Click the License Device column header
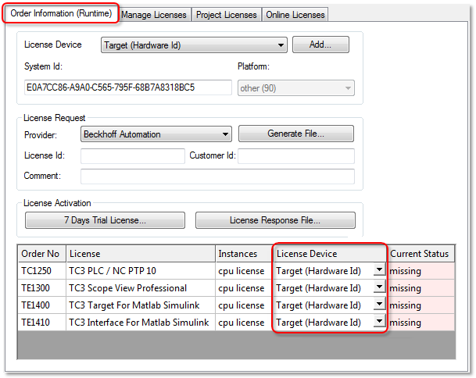This screenshot has height=378, width=476. tap(330, 254)
